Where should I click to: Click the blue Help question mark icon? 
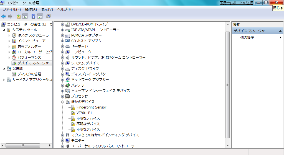coord(33,16)
